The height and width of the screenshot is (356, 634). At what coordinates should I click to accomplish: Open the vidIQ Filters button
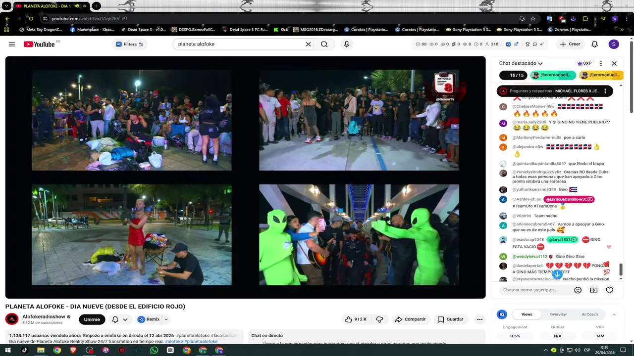(130, 44)
